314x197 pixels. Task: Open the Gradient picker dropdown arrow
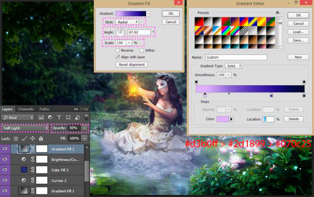click(x=148, y=14)
